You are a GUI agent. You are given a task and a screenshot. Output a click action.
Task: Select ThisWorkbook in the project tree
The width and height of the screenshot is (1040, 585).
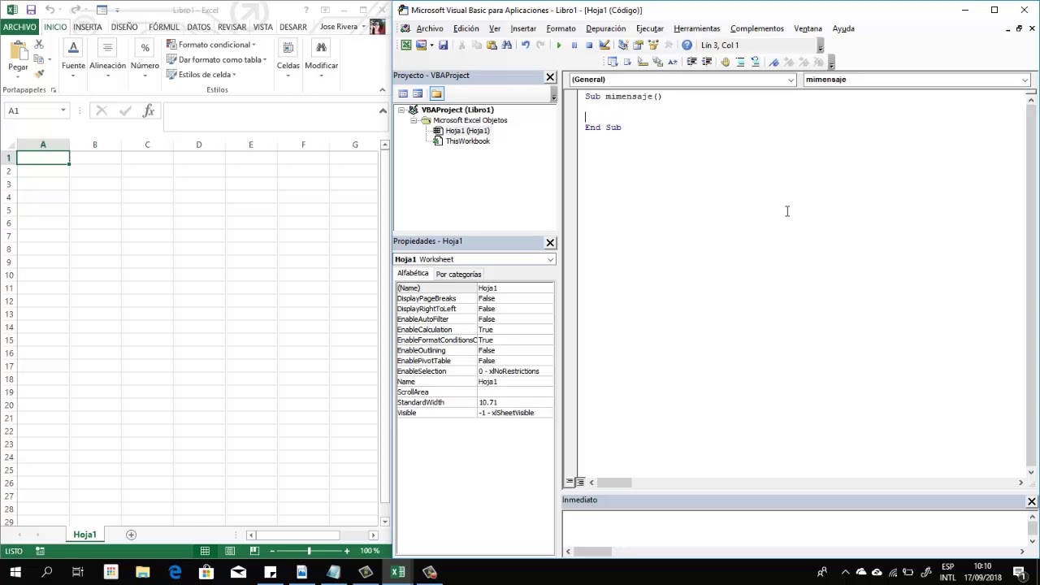467,141
